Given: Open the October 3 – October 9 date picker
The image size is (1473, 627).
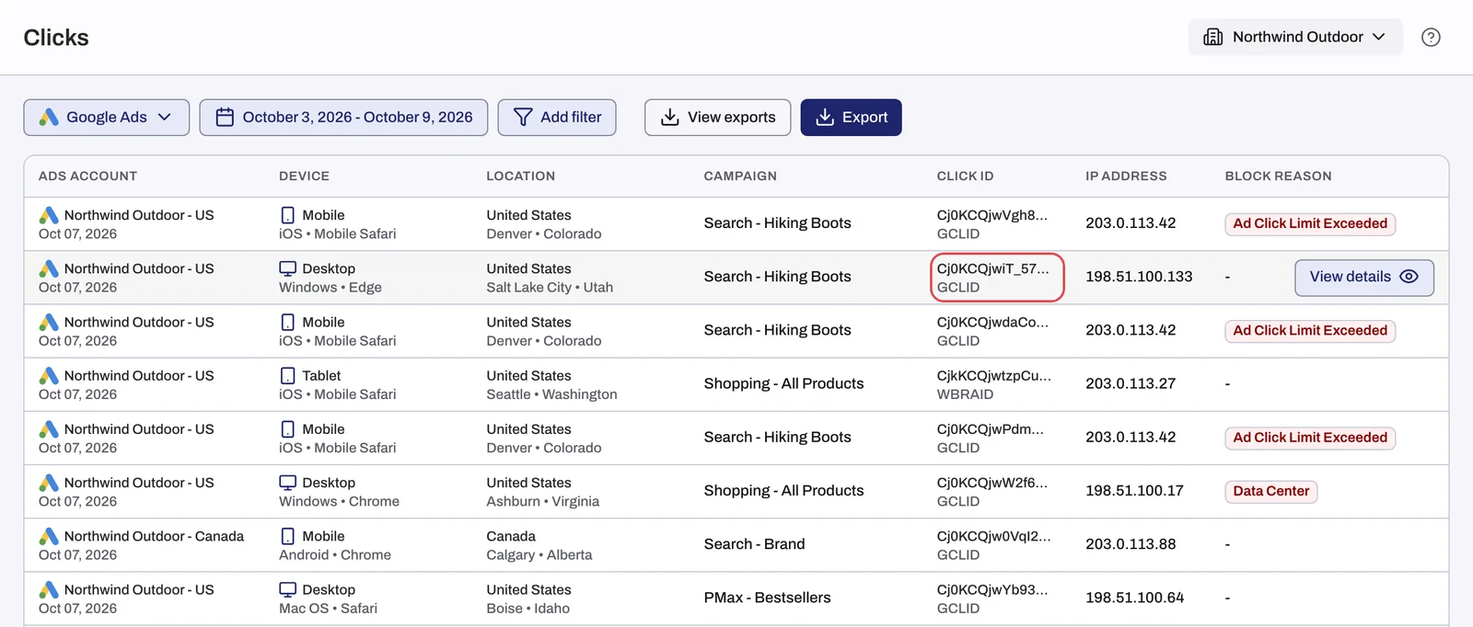Looking at the screenshot, I should pos(343,118).
